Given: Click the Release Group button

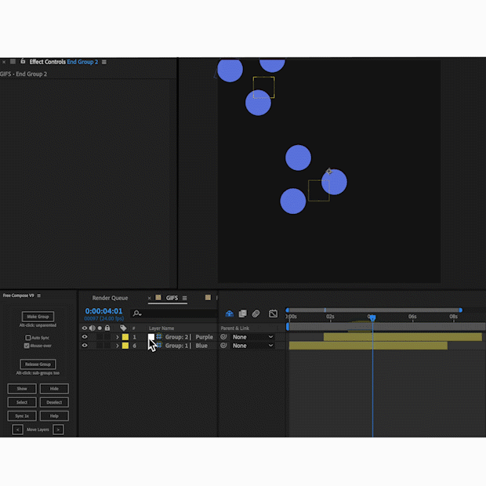Looking at the screenshot, I should [38, 364].
